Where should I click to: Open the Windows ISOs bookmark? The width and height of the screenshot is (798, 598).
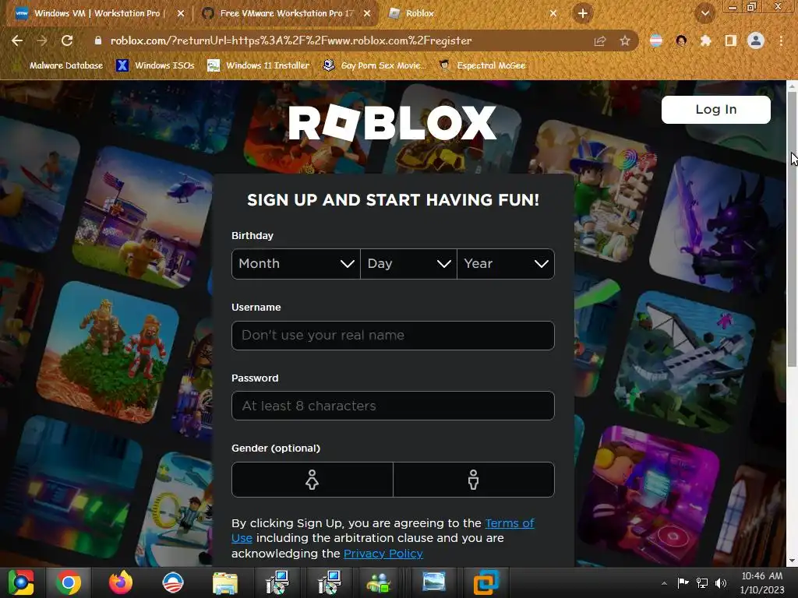click(x=155, y=65)
